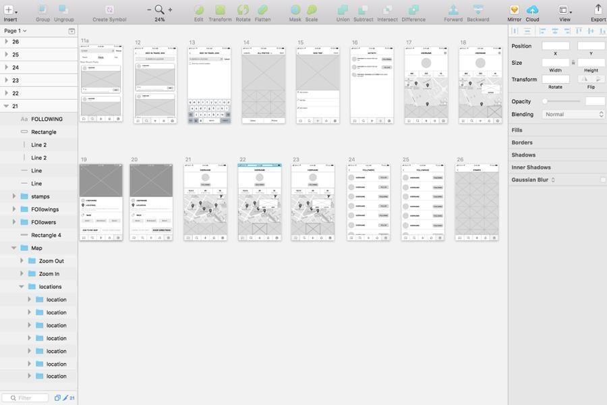Open the Insert tool menu
The width and height of the screenshot is (607, 405).
click(10, 10)
